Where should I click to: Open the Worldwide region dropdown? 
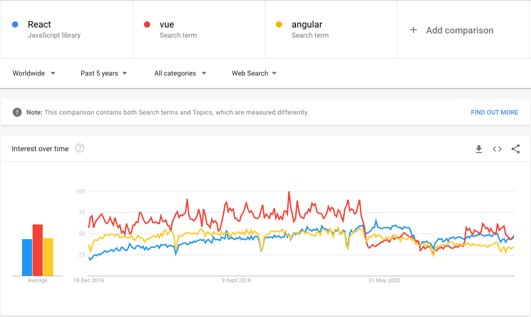(x=34, y=73)
